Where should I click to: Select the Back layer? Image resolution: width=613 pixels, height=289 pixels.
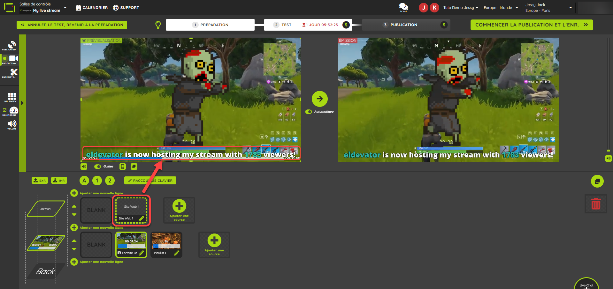point(46,271)
